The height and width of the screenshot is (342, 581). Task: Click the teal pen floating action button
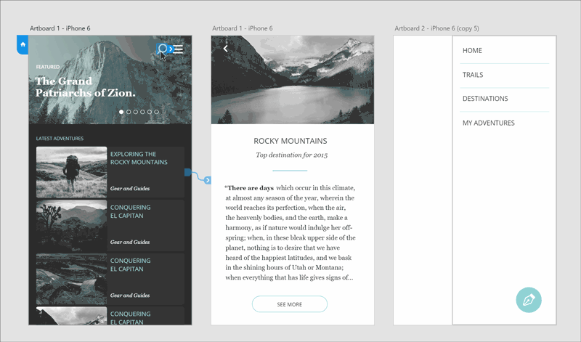tap(529, 300)
